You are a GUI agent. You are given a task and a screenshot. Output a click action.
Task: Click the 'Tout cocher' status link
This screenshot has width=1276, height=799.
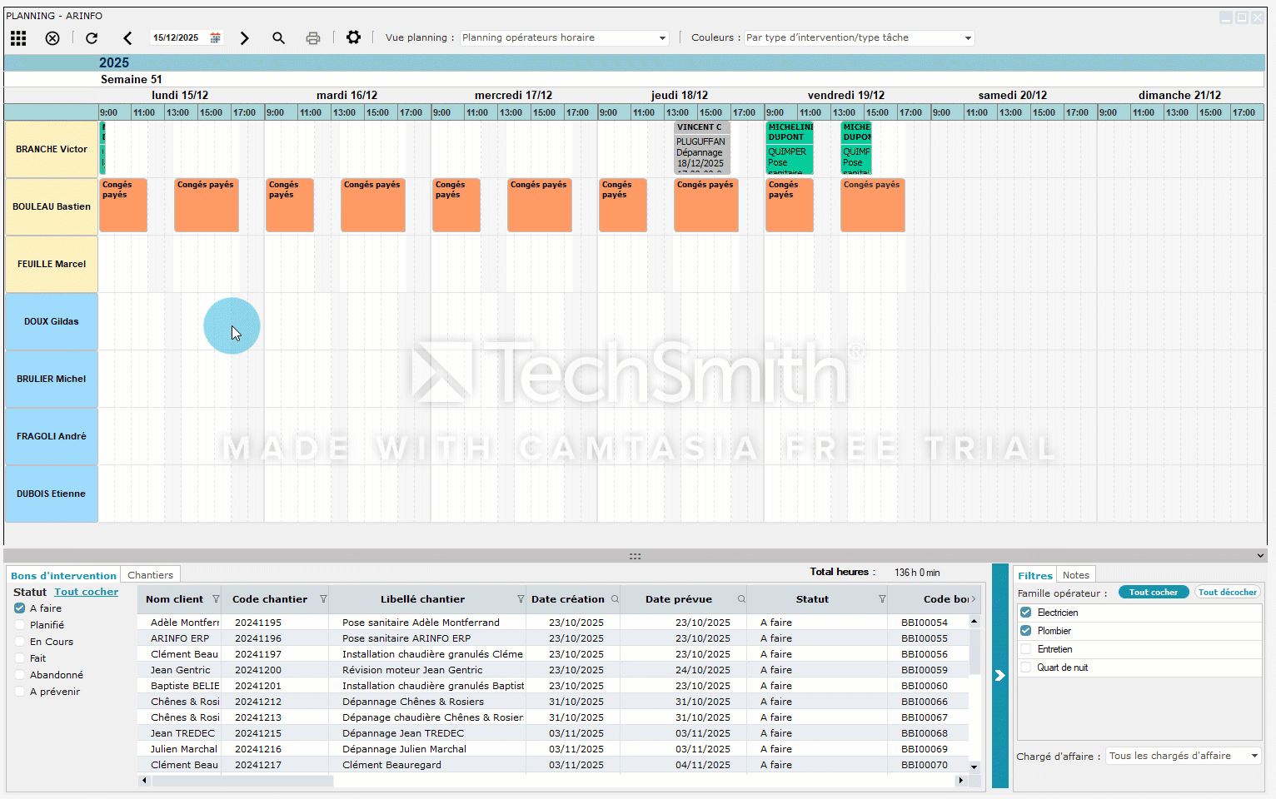click(x=87, y=592)
